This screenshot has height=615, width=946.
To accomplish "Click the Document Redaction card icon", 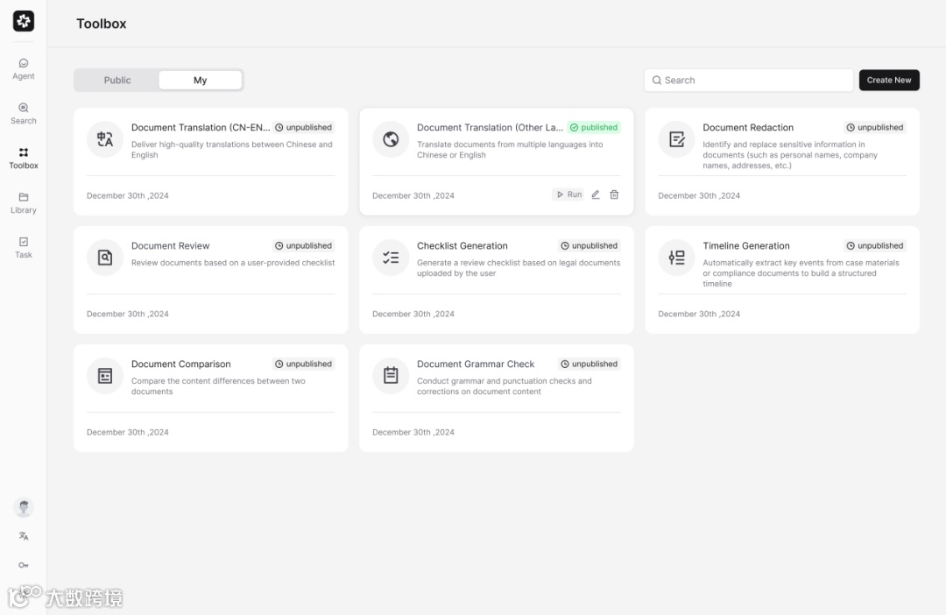I will pos(676,138).
